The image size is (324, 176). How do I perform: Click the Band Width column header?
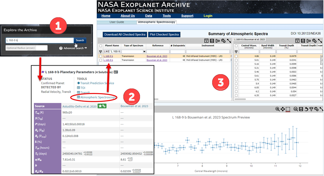coord(268,47)
